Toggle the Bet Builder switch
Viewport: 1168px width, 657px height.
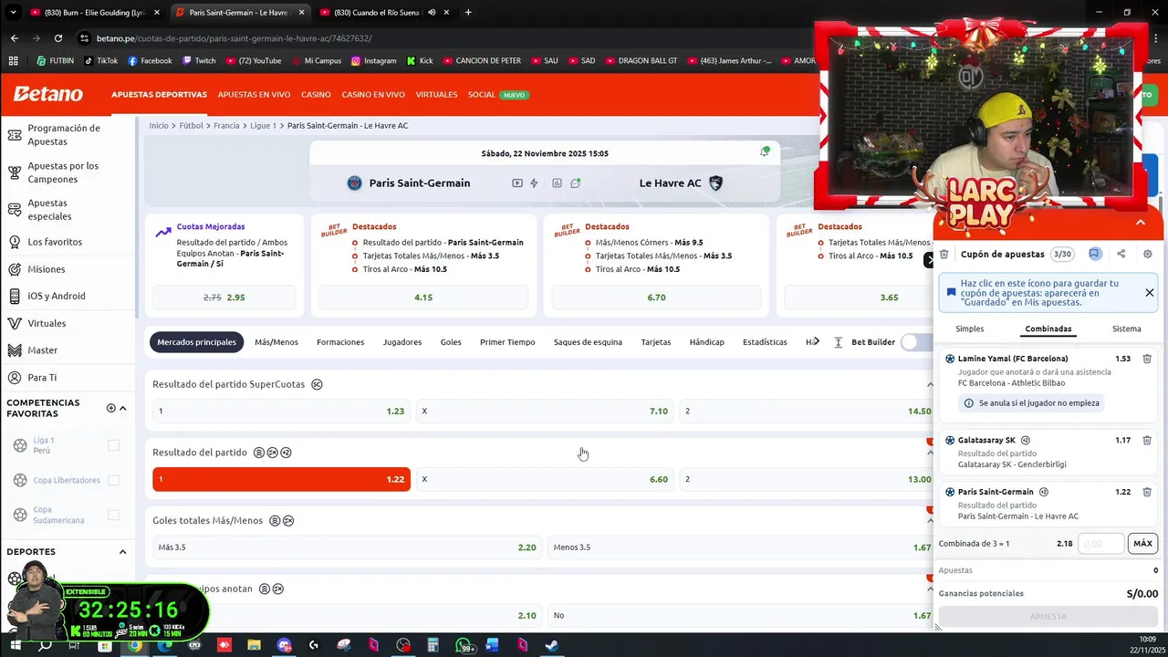pyautogui.click(x=916, y=342)
